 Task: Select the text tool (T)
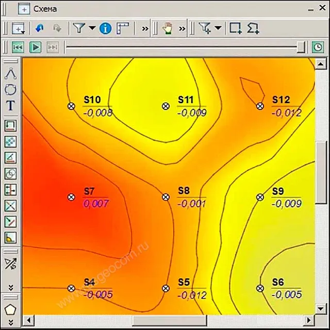point(10,106)
